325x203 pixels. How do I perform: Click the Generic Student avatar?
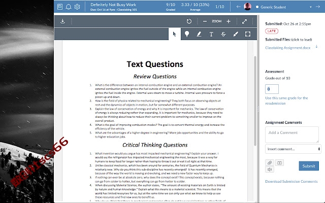point(247,7)
